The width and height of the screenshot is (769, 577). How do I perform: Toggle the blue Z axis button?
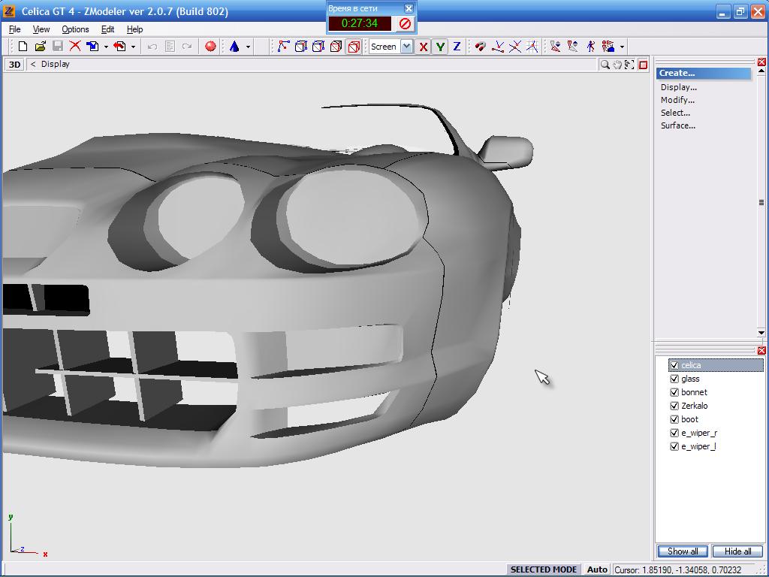click(x=456, y=47)
